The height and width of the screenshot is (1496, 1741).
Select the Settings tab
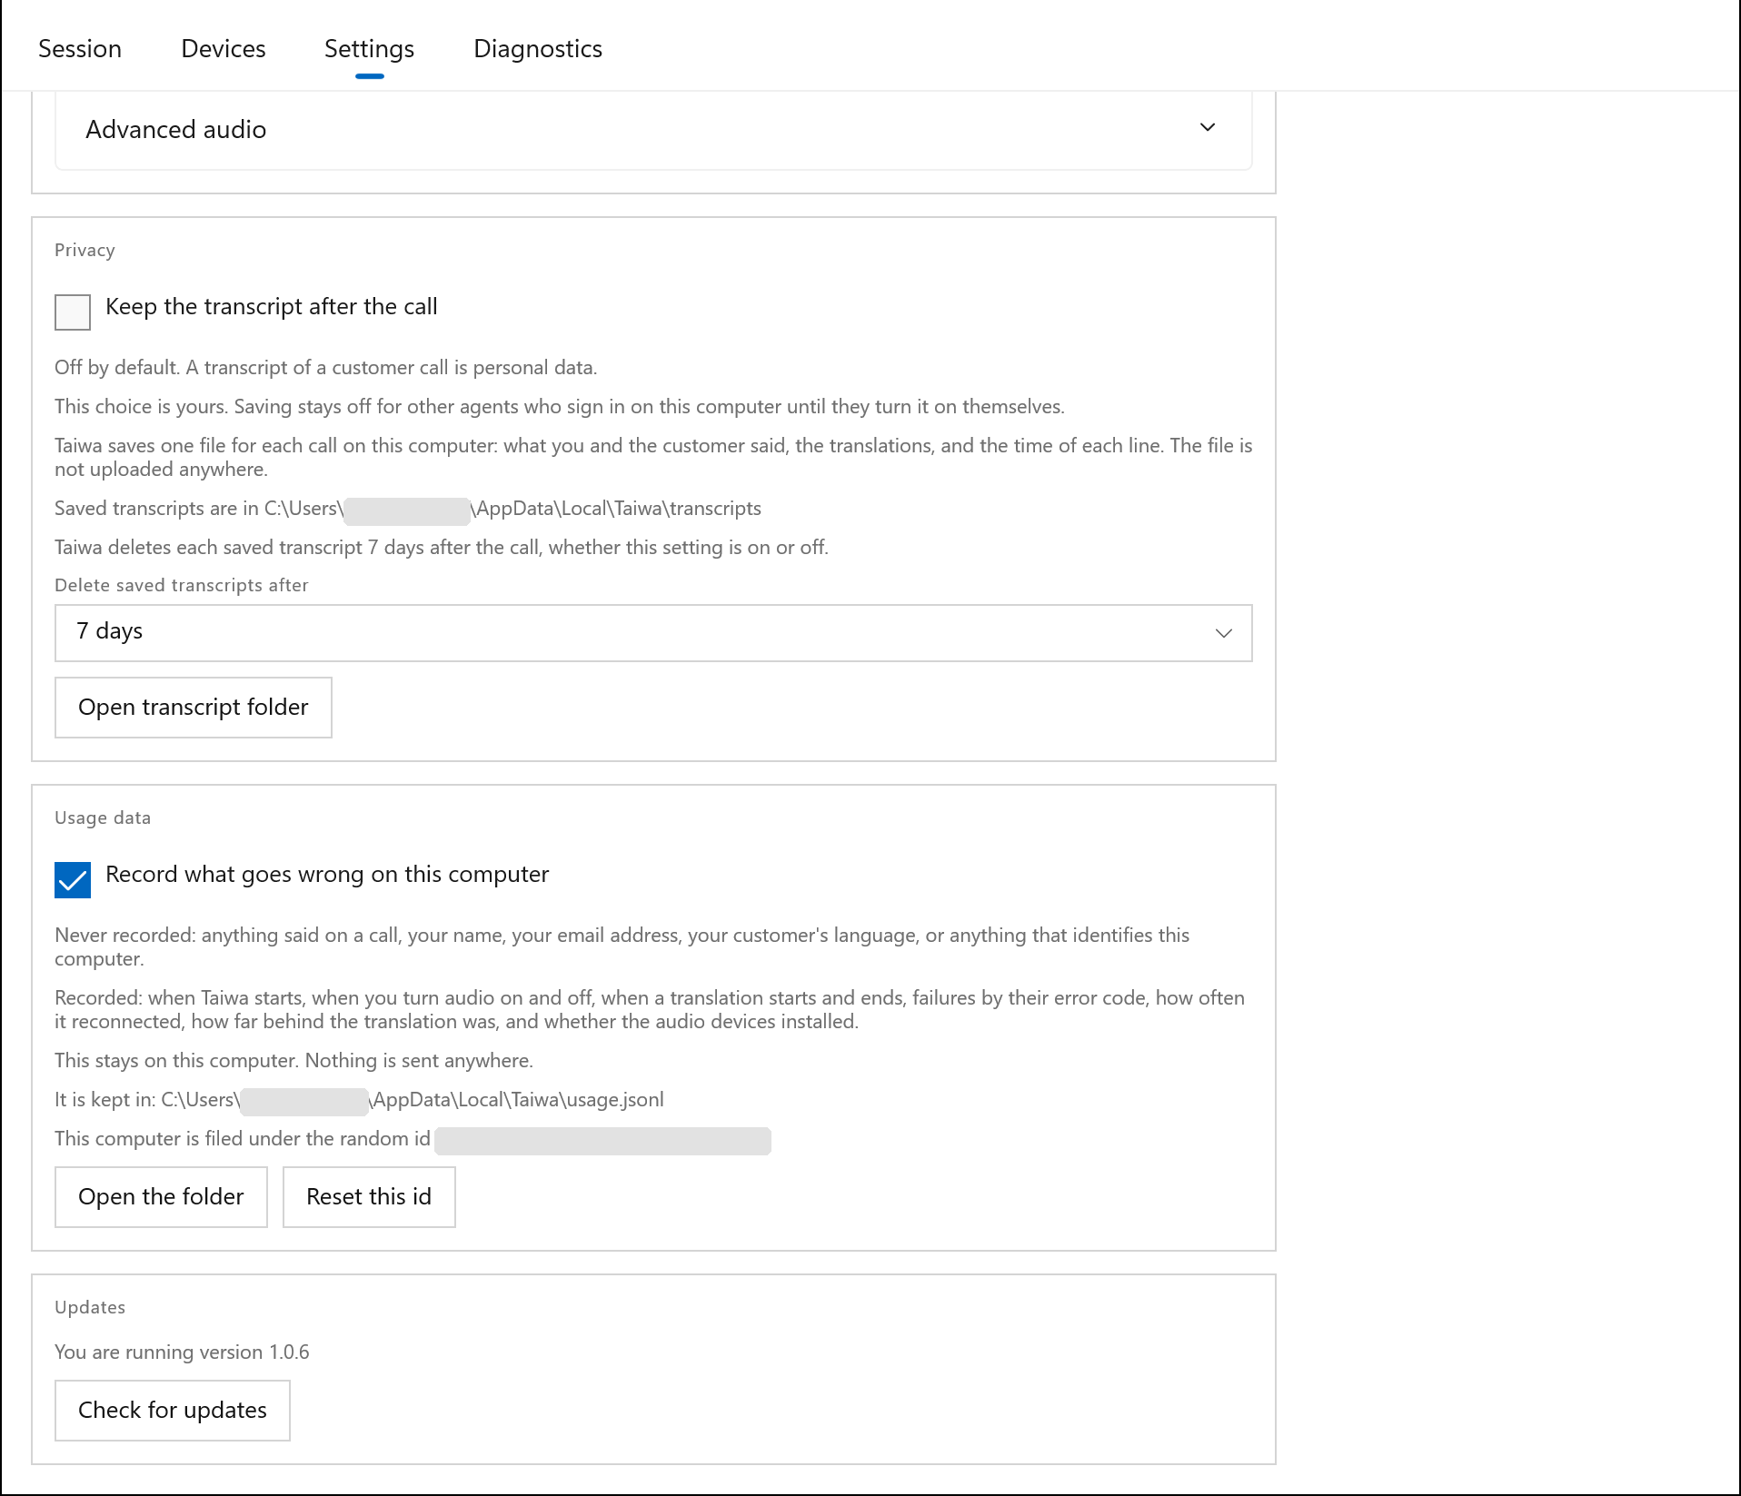pos(369,49)
